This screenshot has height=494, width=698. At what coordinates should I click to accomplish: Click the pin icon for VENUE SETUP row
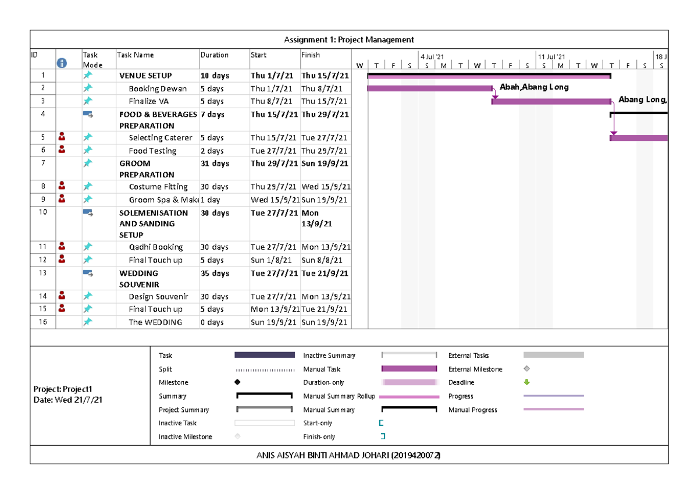click(x=87, y=76)
